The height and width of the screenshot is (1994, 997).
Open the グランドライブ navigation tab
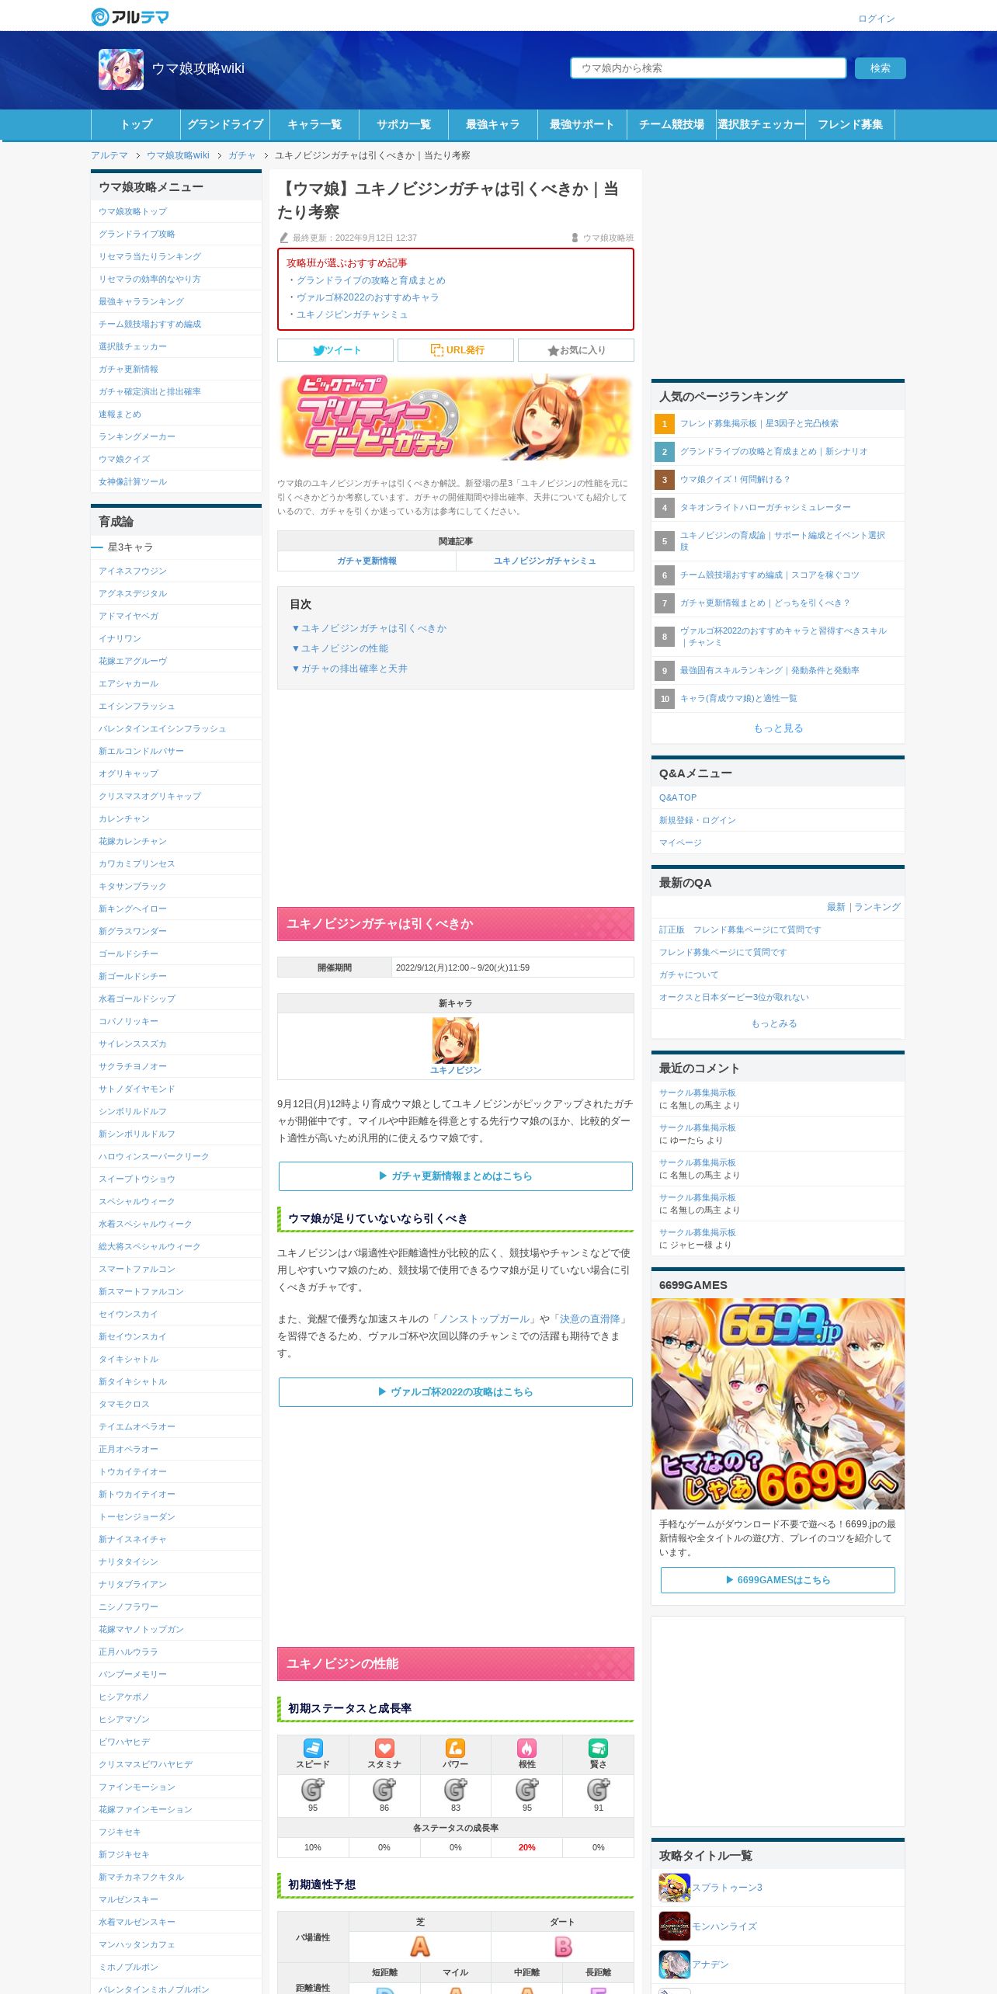[x=225, y=124]
